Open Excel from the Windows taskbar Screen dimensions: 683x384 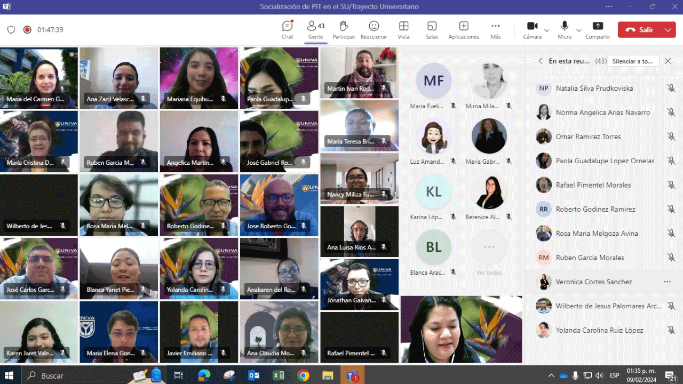tap(279, 375)
